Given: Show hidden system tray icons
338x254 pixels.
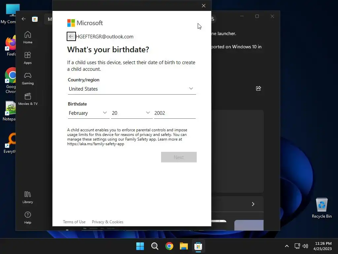Looking at the screenshot, I should click(287, 246).
